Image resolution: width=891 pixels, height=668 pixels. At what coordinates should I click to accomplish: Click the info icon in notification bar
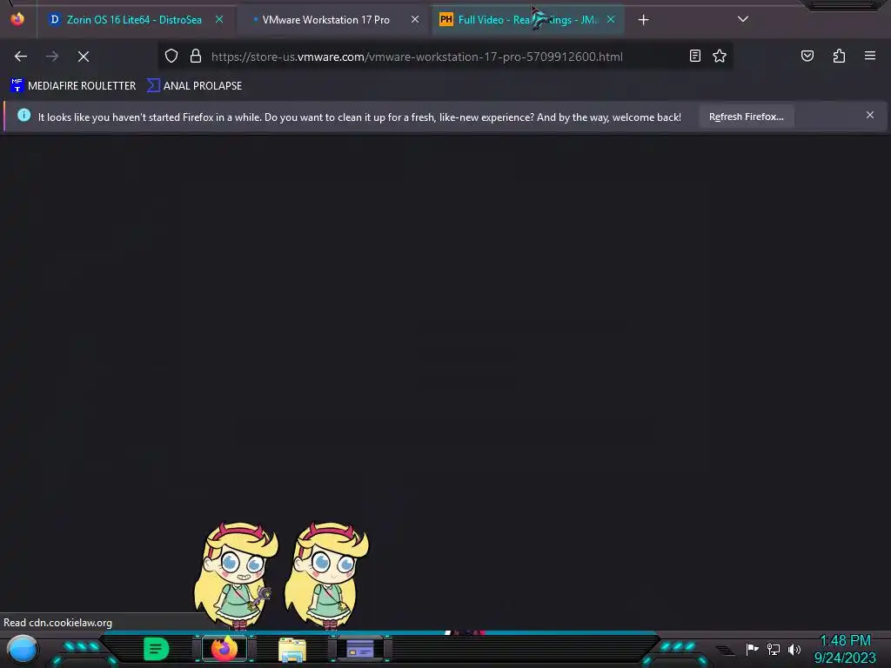[x=23, y=116]
